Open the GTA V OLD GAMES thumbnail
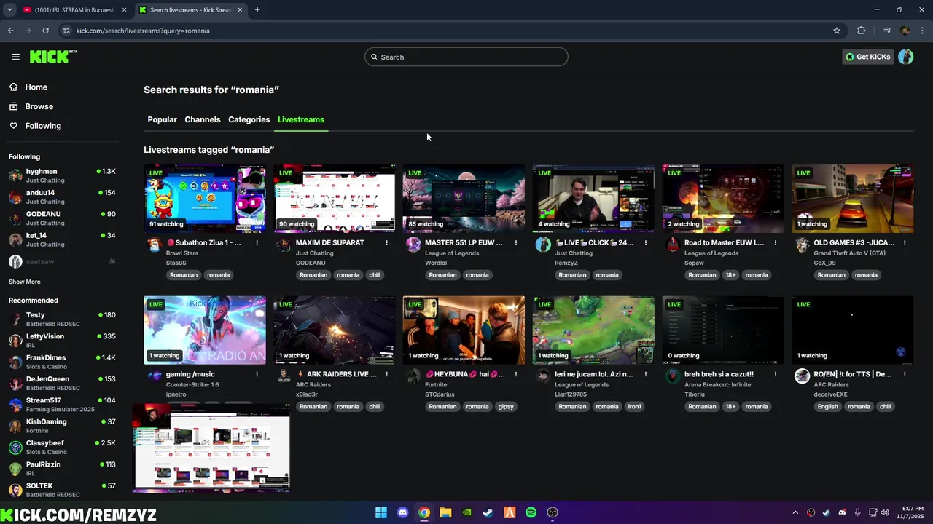The height and width of the screenshot is (524, 933). [852, 198]
